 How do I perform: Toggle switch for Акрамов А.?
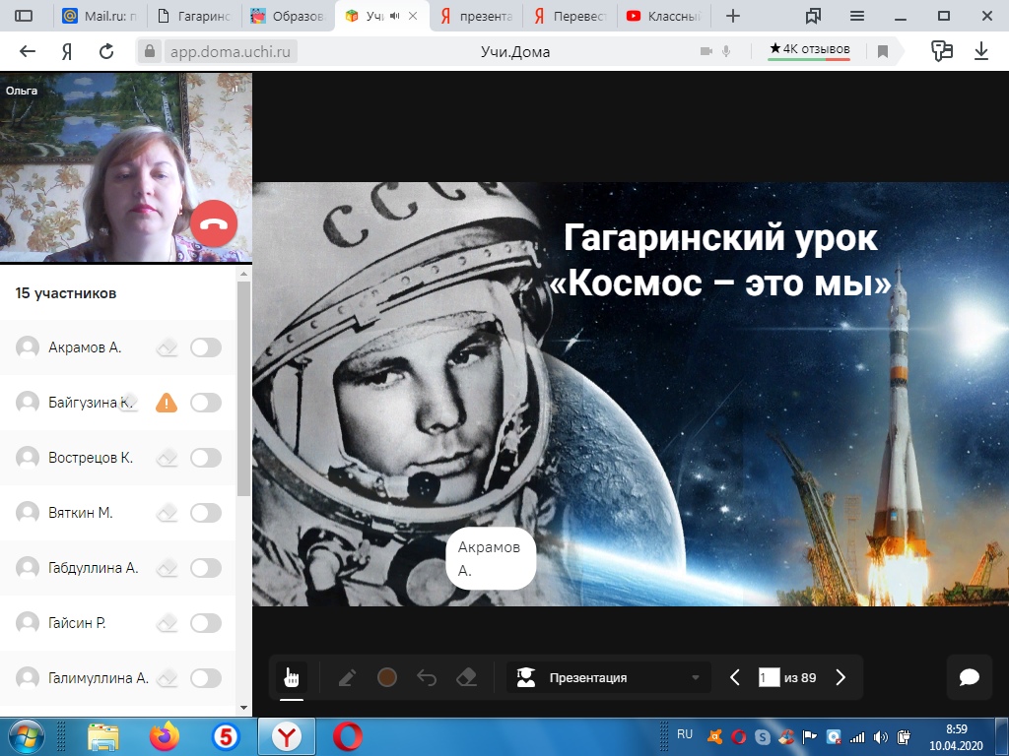(206, 347)
